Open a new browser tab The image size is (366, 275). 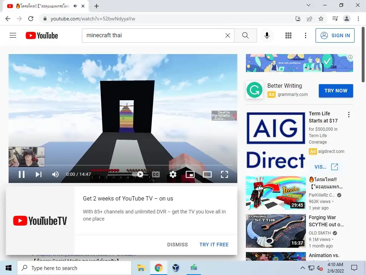coord(97,6)
